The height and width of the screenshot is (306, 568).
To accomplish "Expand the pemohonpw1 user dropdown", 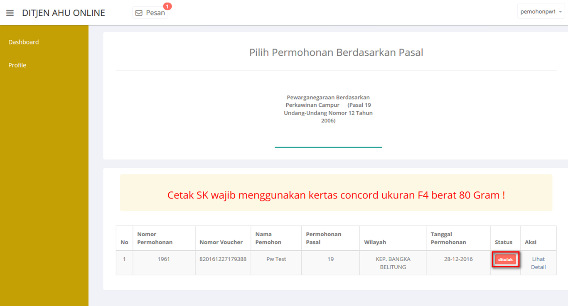I will (x=541, y=12).
